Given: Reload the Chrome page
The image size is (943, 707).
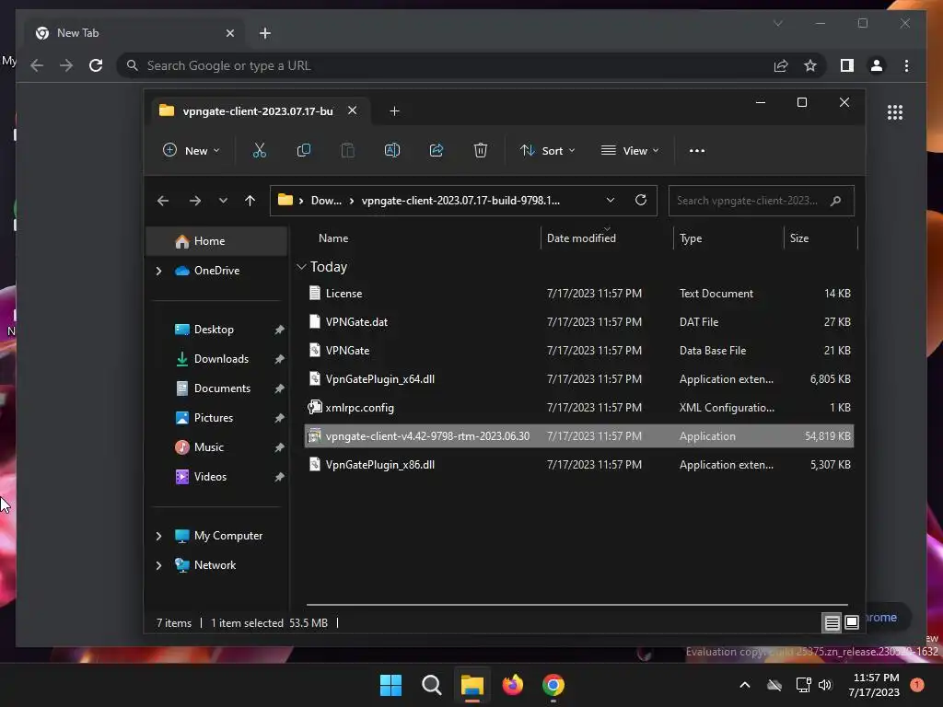Looking at the screenshot, I should click(96, 65).
